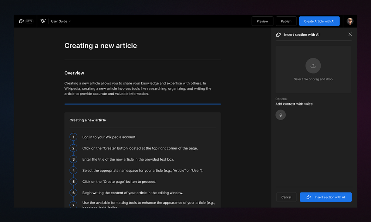371x222 pixels.
Task: Click 'Select file or drag and drop' text
Action: click(x=313, y=79)
